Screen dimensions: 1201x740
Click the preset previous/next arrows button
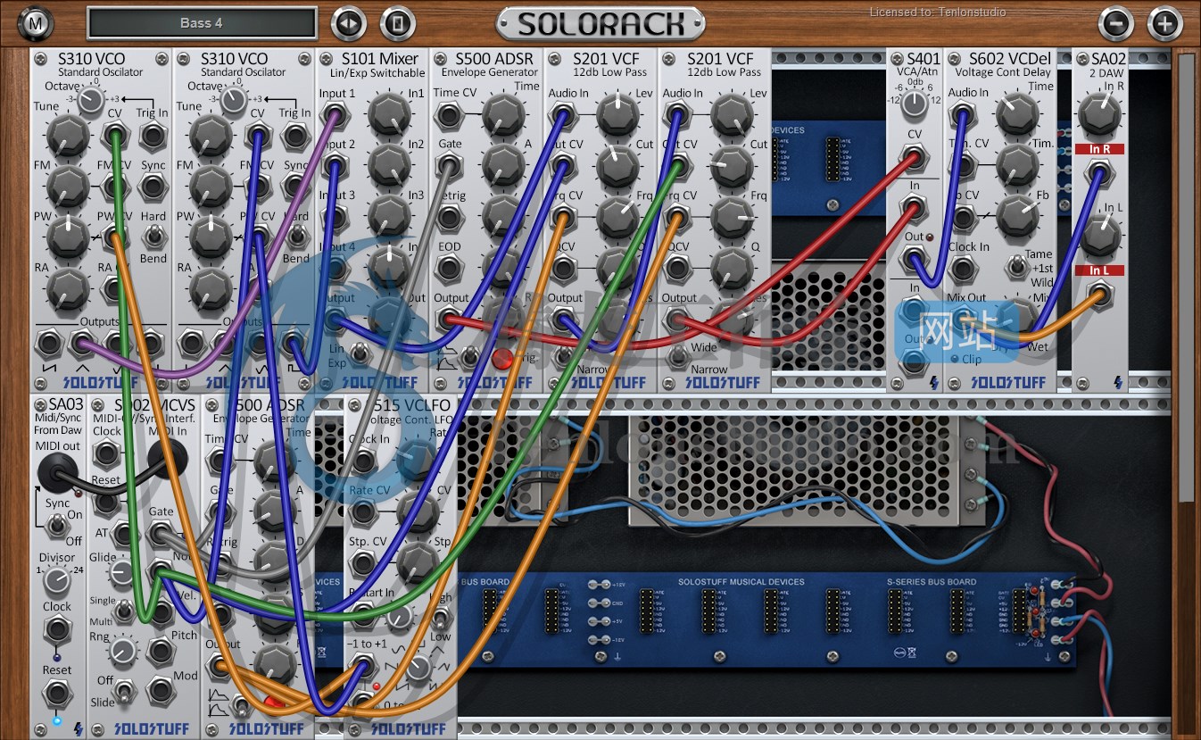pyautogui.click(x=349, y=23)
